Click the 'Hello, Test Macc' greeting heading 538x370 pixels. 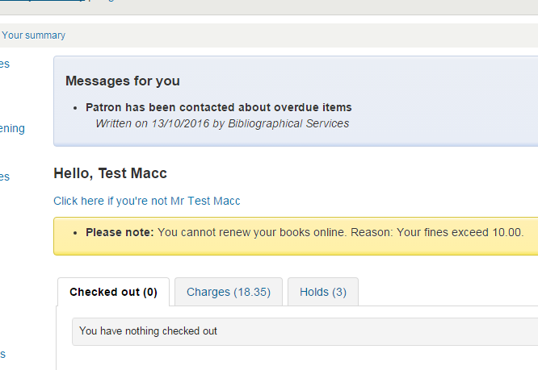pos(110,173)
